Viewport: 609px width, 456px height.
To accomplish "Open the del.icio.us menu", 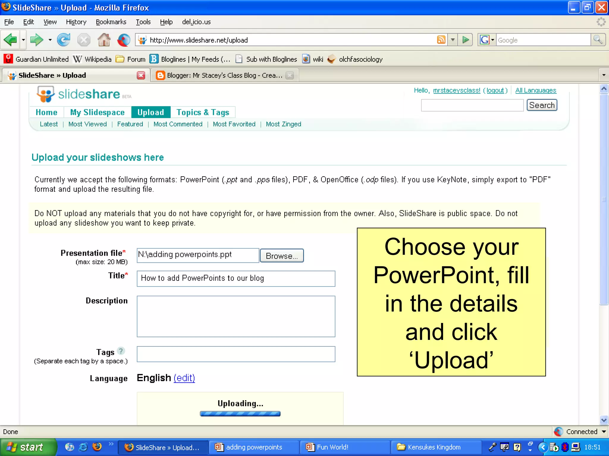I will pos(196,22).
